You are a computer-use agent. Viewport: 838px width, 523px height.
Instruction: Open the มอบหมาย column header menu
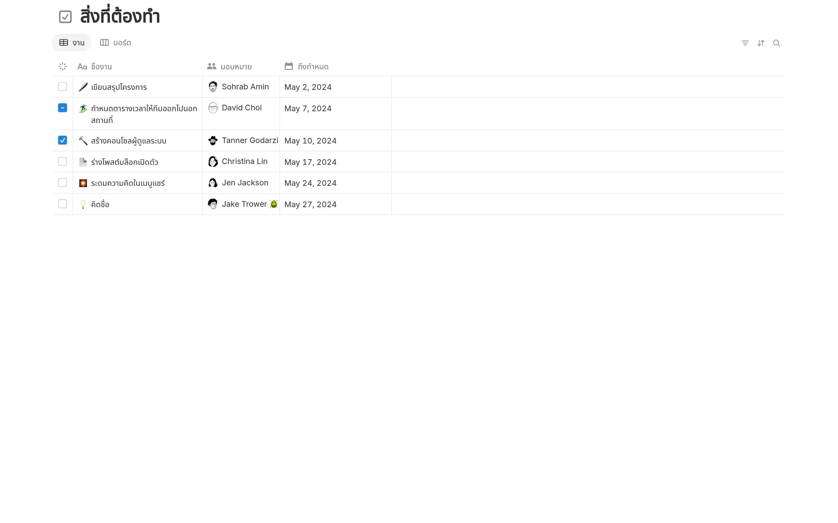point(236,66)
